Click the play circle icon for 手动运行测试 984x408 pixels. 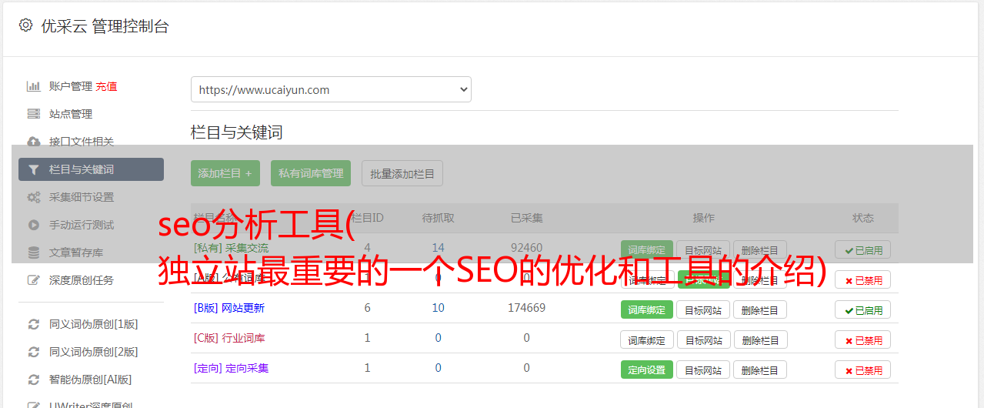(x=34, y=225)
